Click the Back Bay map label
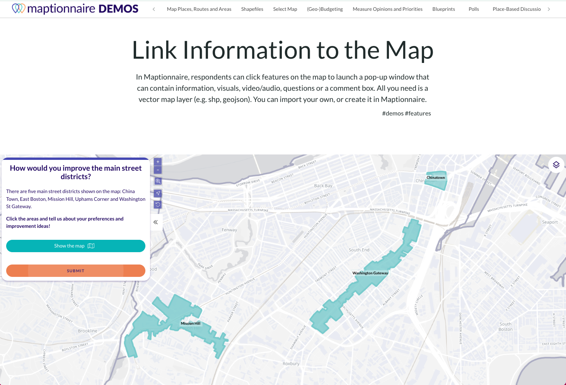566x385 pixels. click(323, 186)
